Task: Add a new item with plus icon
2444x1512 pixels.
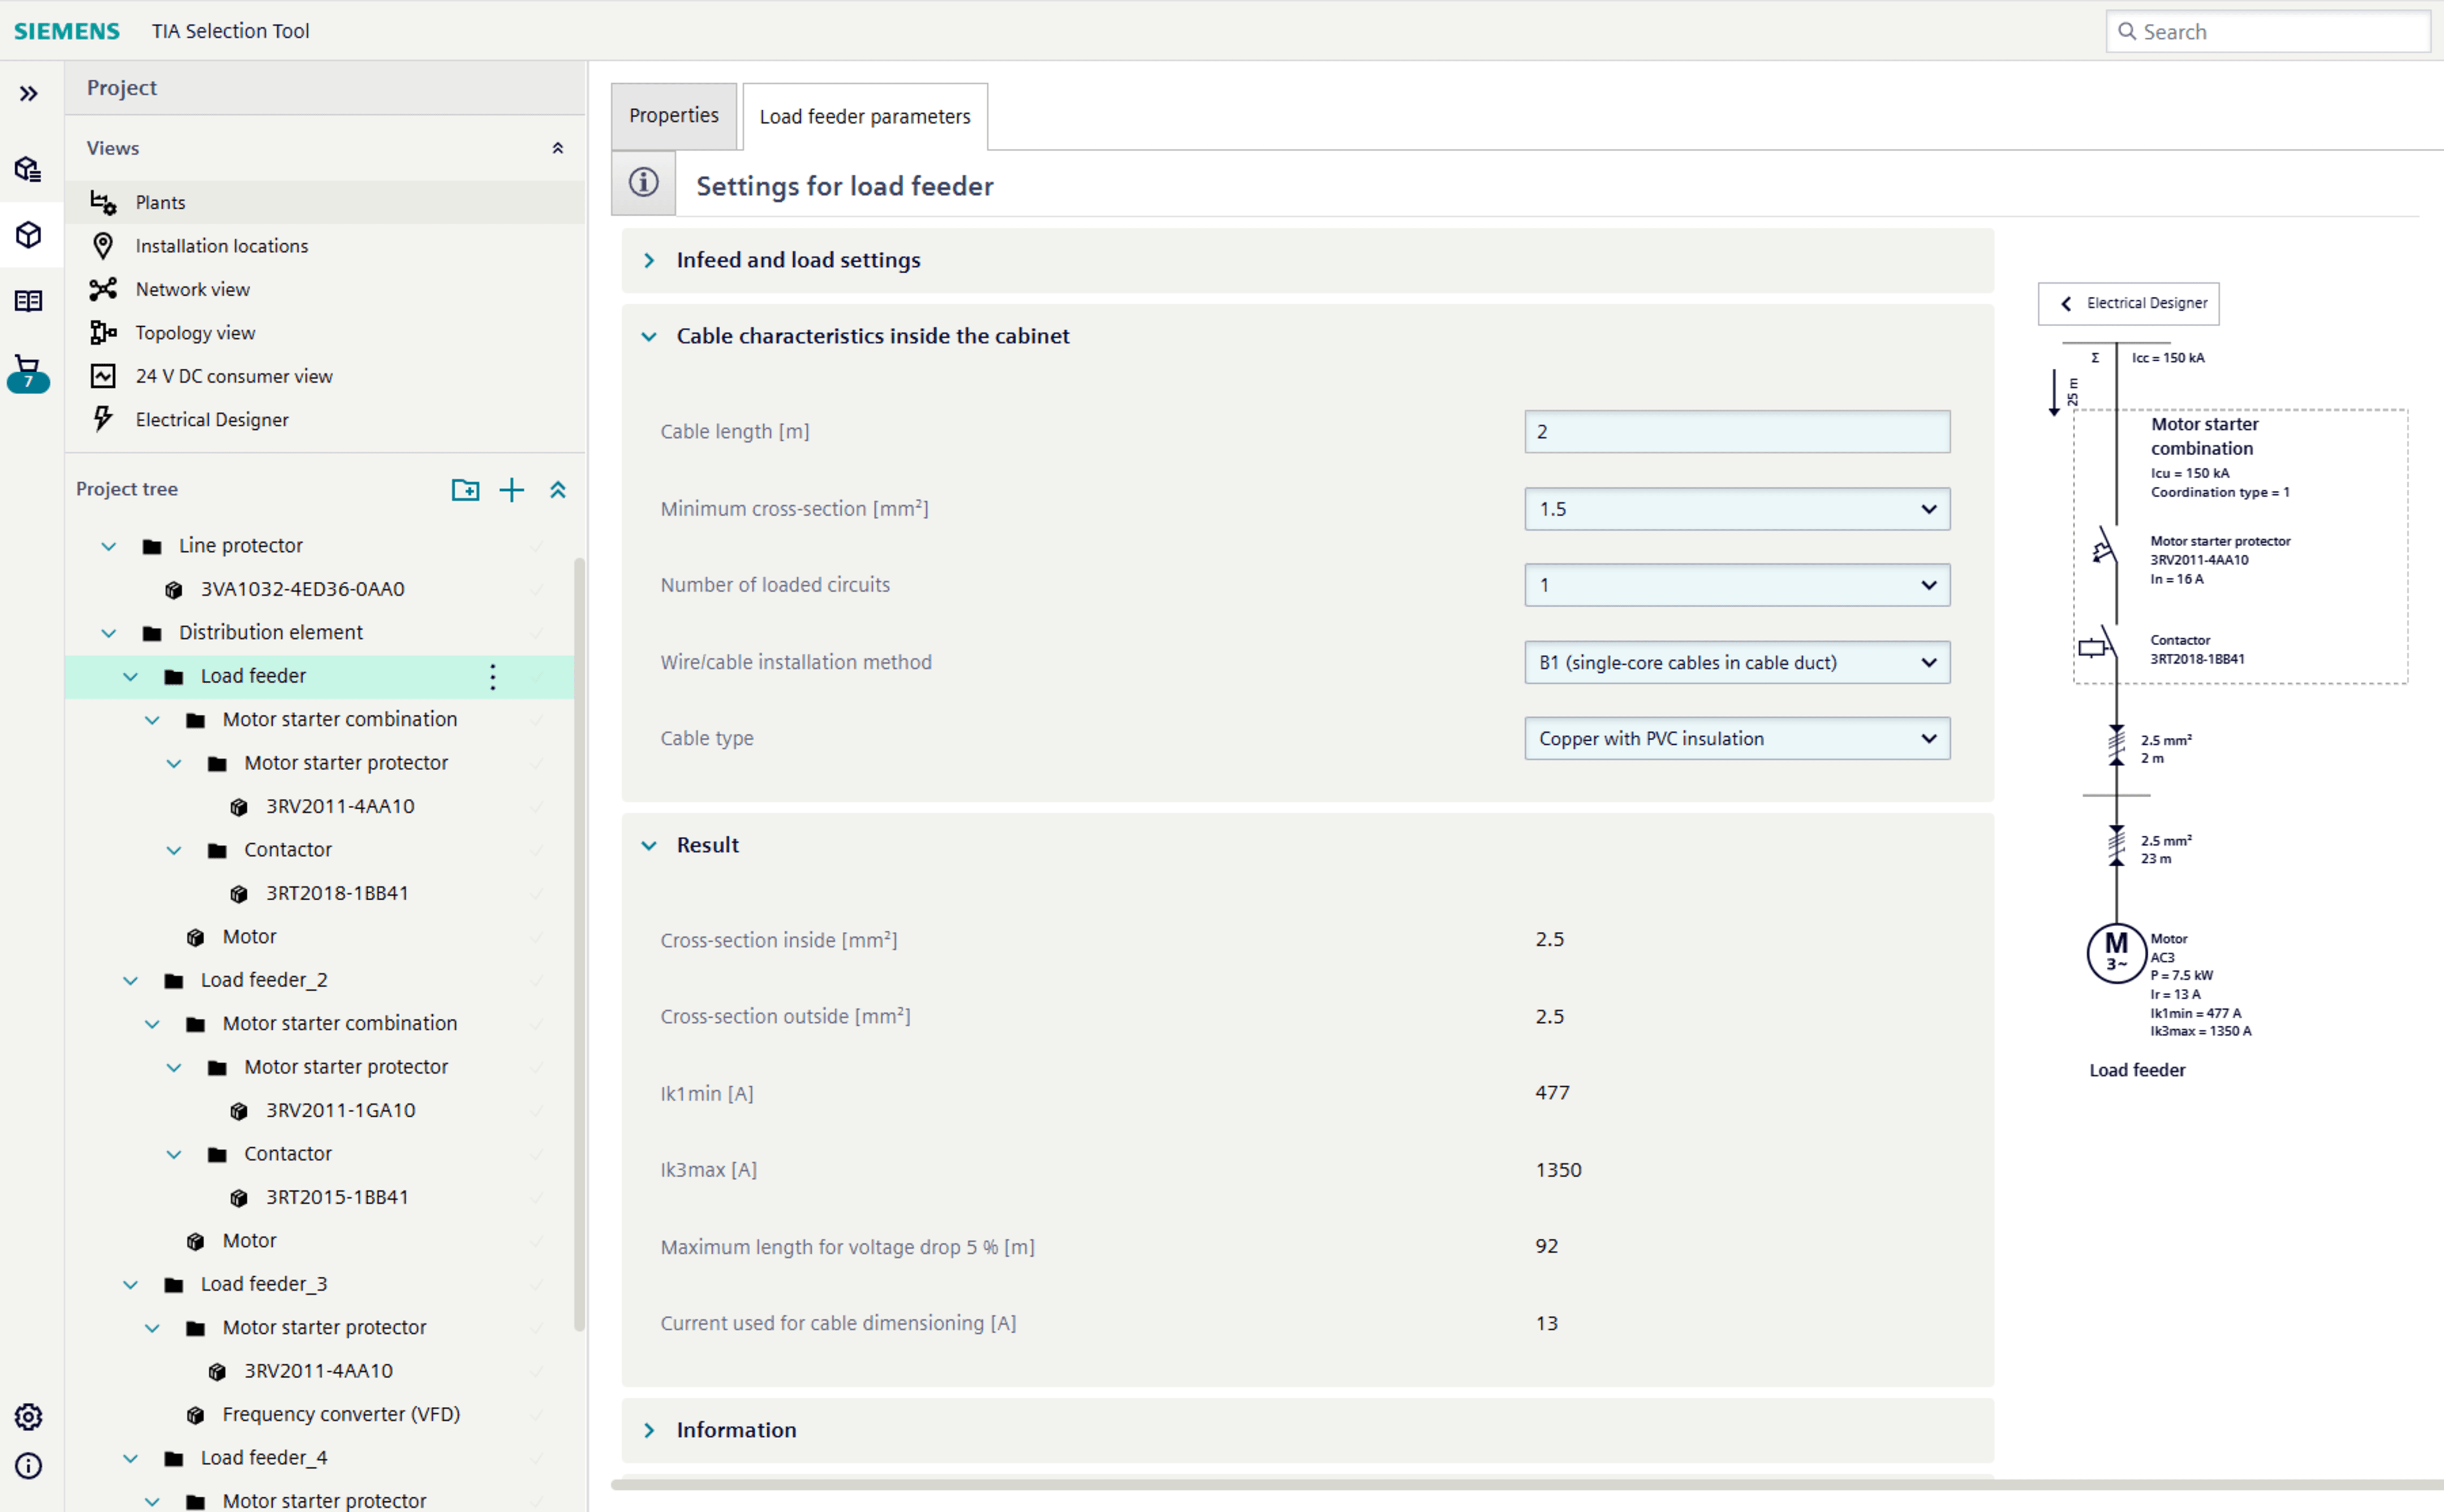Action: [x=511, y=490]
